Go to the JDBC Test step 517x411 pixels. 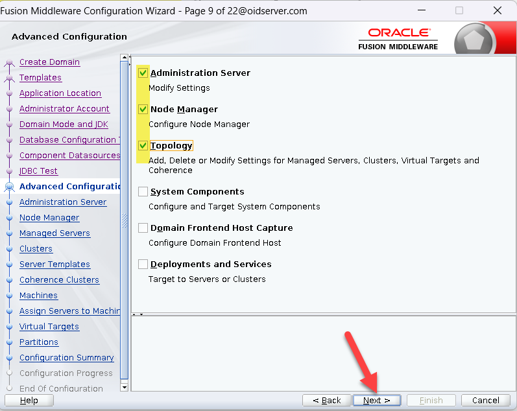click(x=38, y=171)
